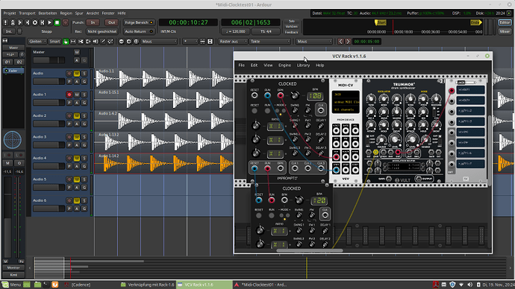Open the Raster aus grid dropdown

coord(233,42)
